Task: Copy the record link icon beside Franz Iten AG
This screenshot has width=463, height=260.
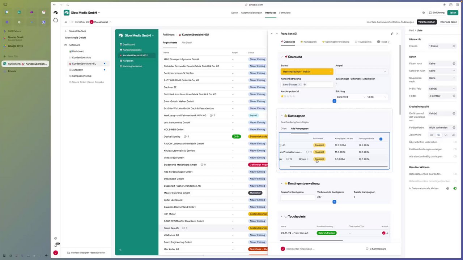Action: click(x=392, y=34)
